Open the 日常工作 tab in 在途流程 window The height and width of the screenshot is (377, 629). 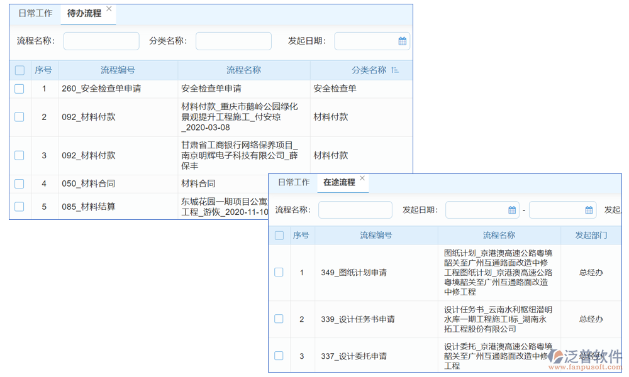coord(296,182)
